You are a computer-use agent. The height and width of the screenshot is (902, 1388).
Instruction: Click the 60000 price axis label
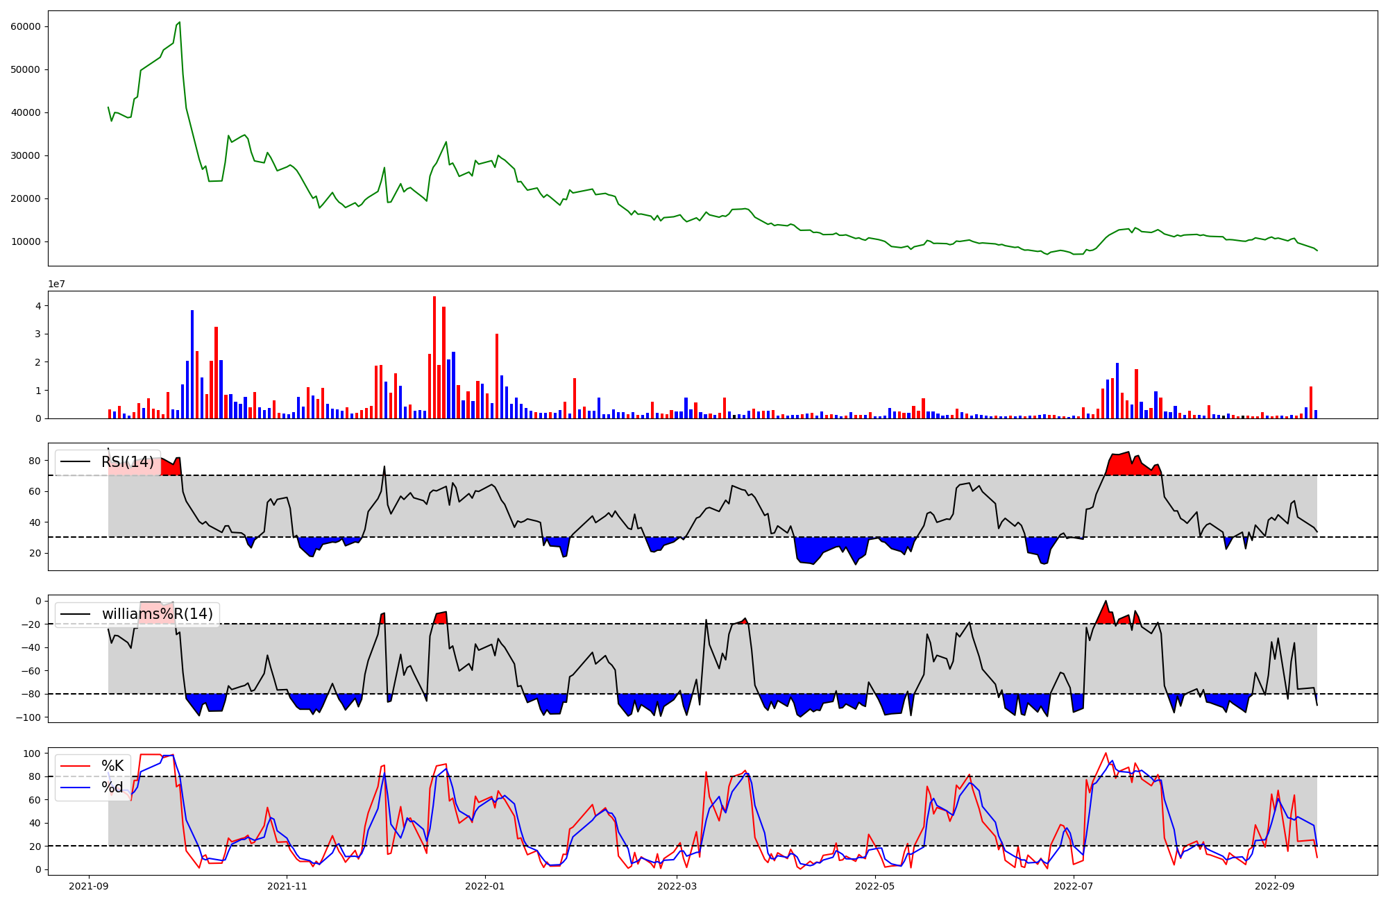26,26
